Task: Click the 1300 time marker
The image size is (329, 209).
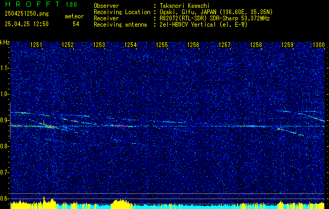Action: tap(319, 45)
